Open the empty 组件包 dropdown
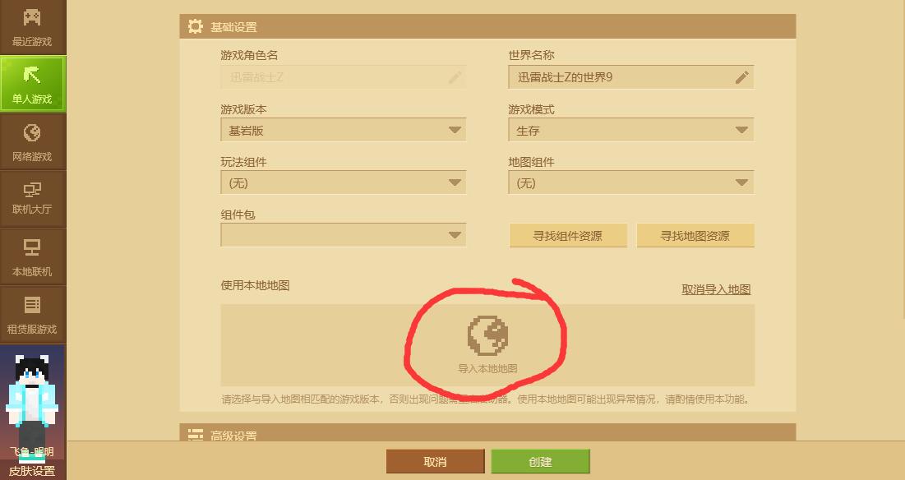The width and height of the screenshot is (905, 480). tap(344, 235)
